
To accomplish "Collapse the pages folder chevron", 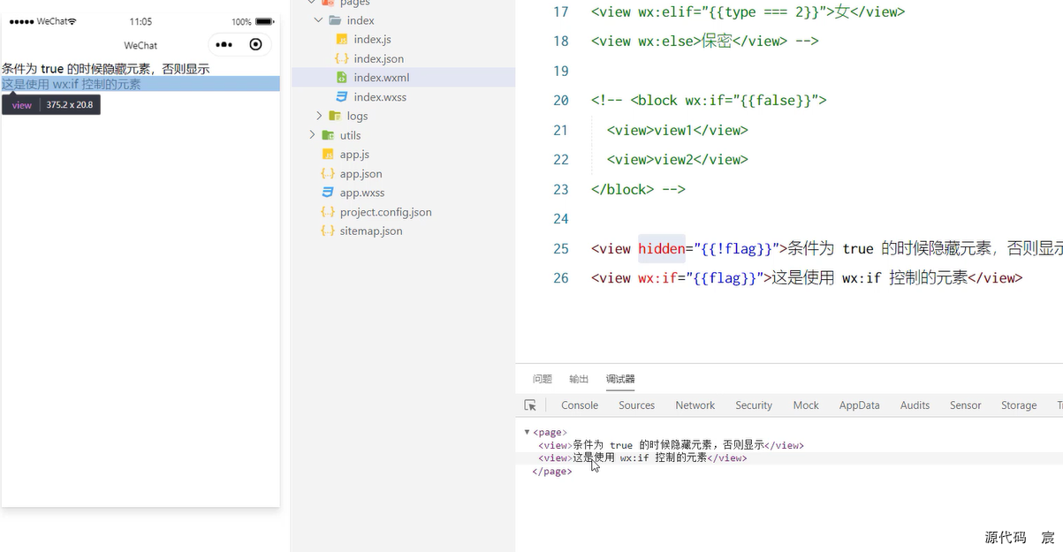I will point(312,3).
